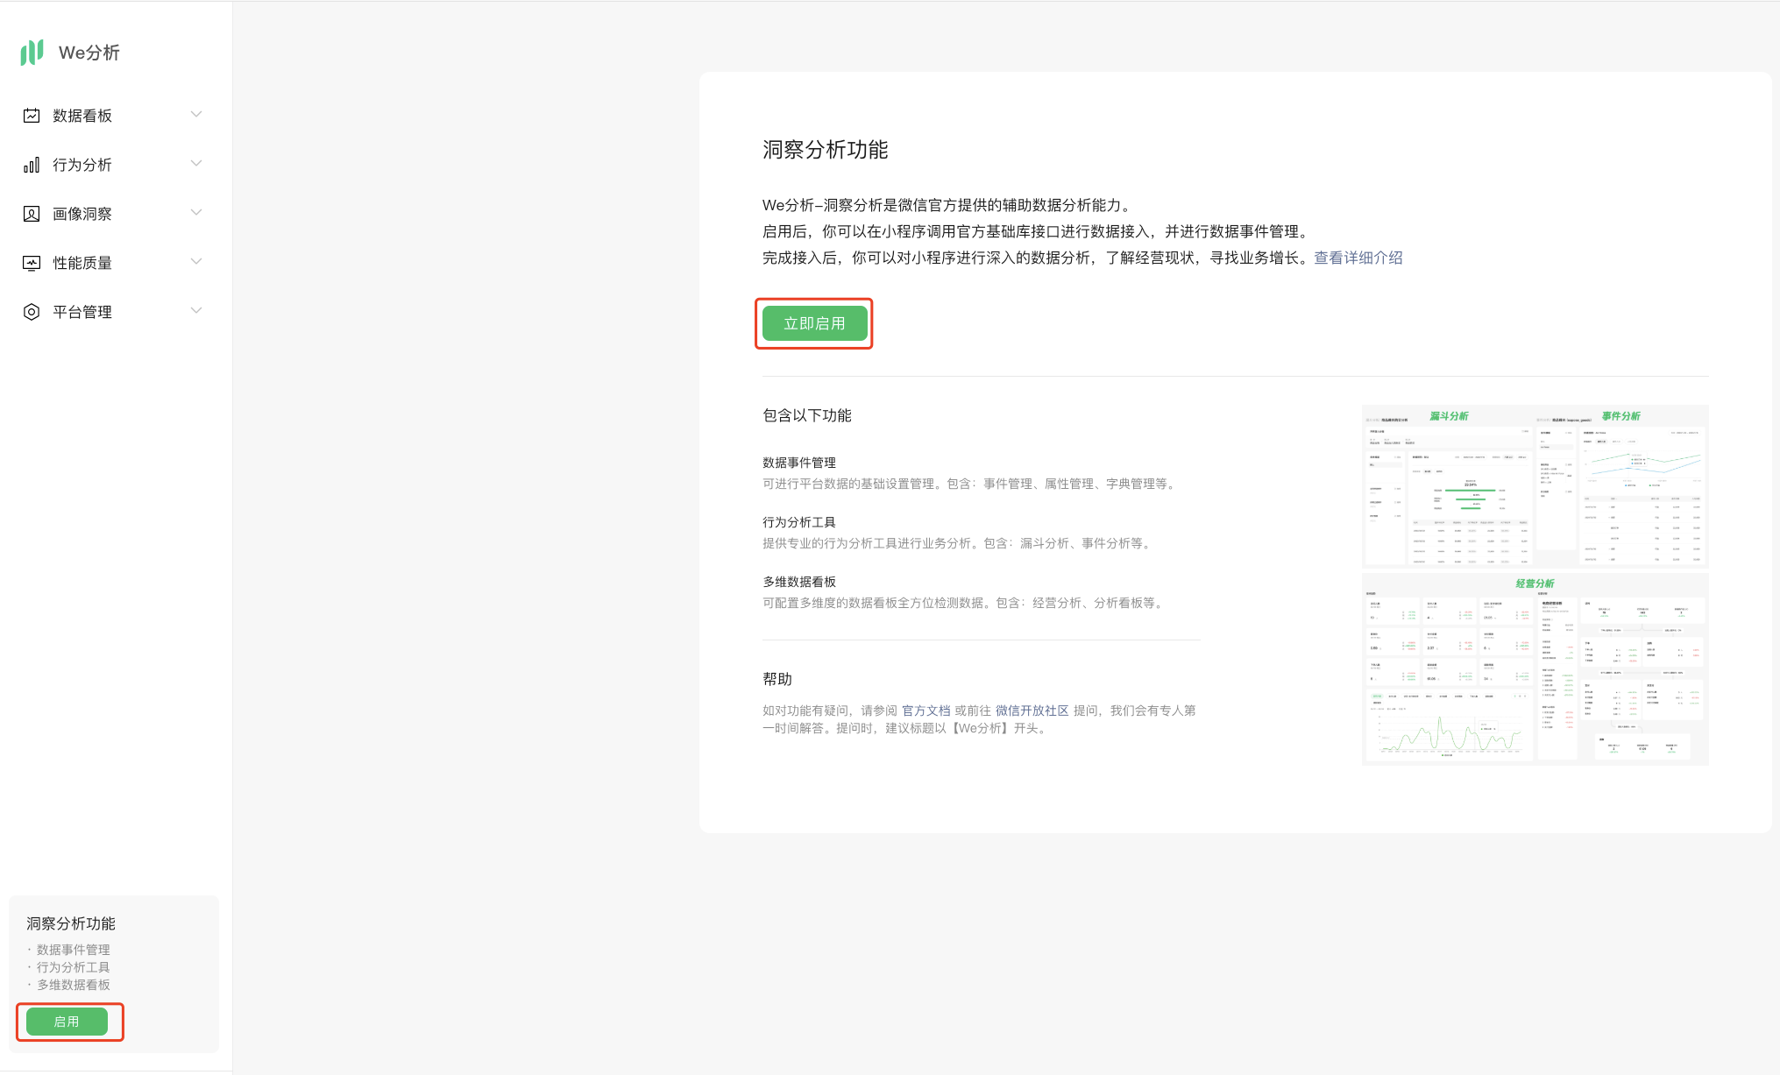Open the 数据看板 menu item

114,116
